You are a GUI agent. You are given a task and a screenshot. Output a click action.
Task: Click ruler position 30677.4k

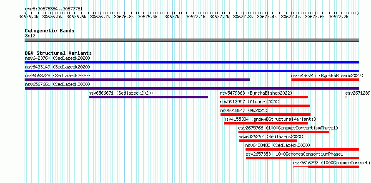[267, 17]
